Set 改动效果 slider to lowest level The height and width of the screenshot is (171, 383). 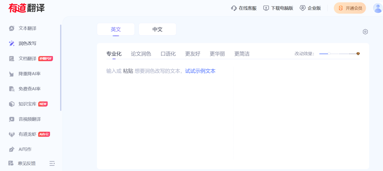coord(320,54)
